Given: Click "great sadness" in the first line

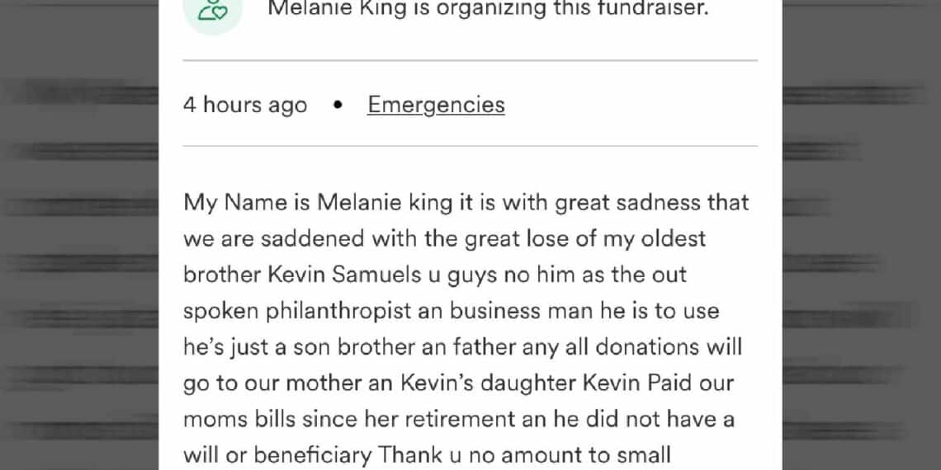Looking at the screenshot, I should click(x=622, y=202).
